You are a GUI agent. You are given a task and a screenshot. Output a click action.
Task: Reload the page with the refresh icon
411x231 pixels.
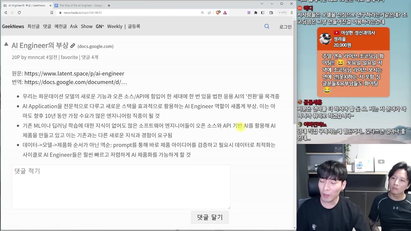point(19,13)
